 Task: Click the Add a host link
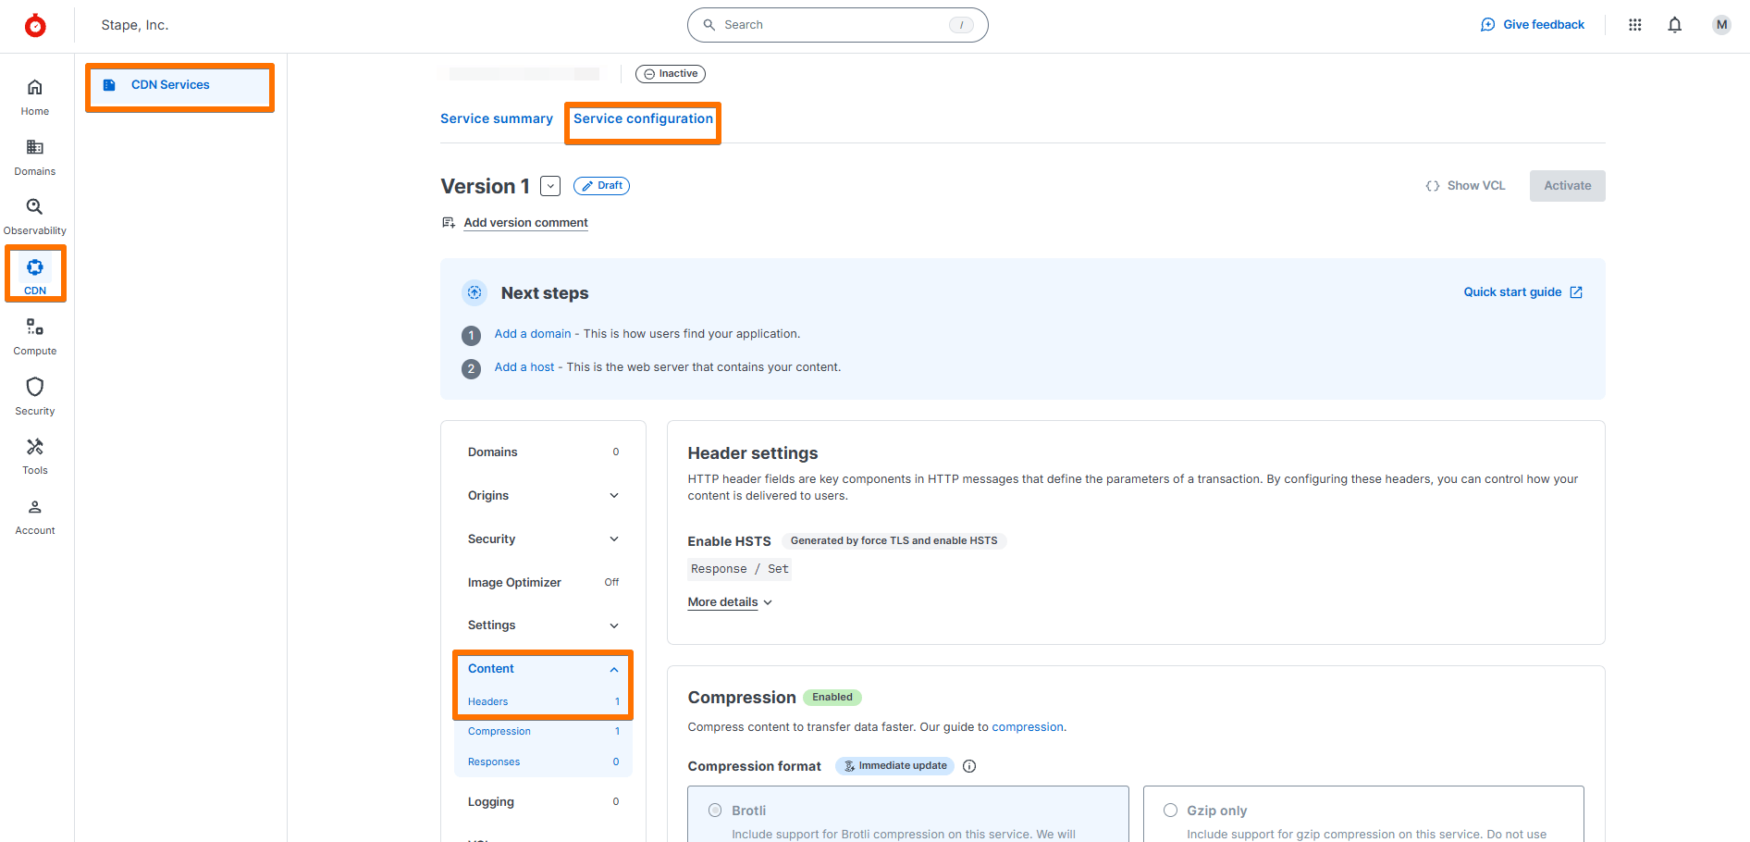click(x=524, y=367)
